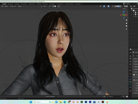Toggle the camera view icon
This screenshot has height=104, width=138.
coord(126,26)
